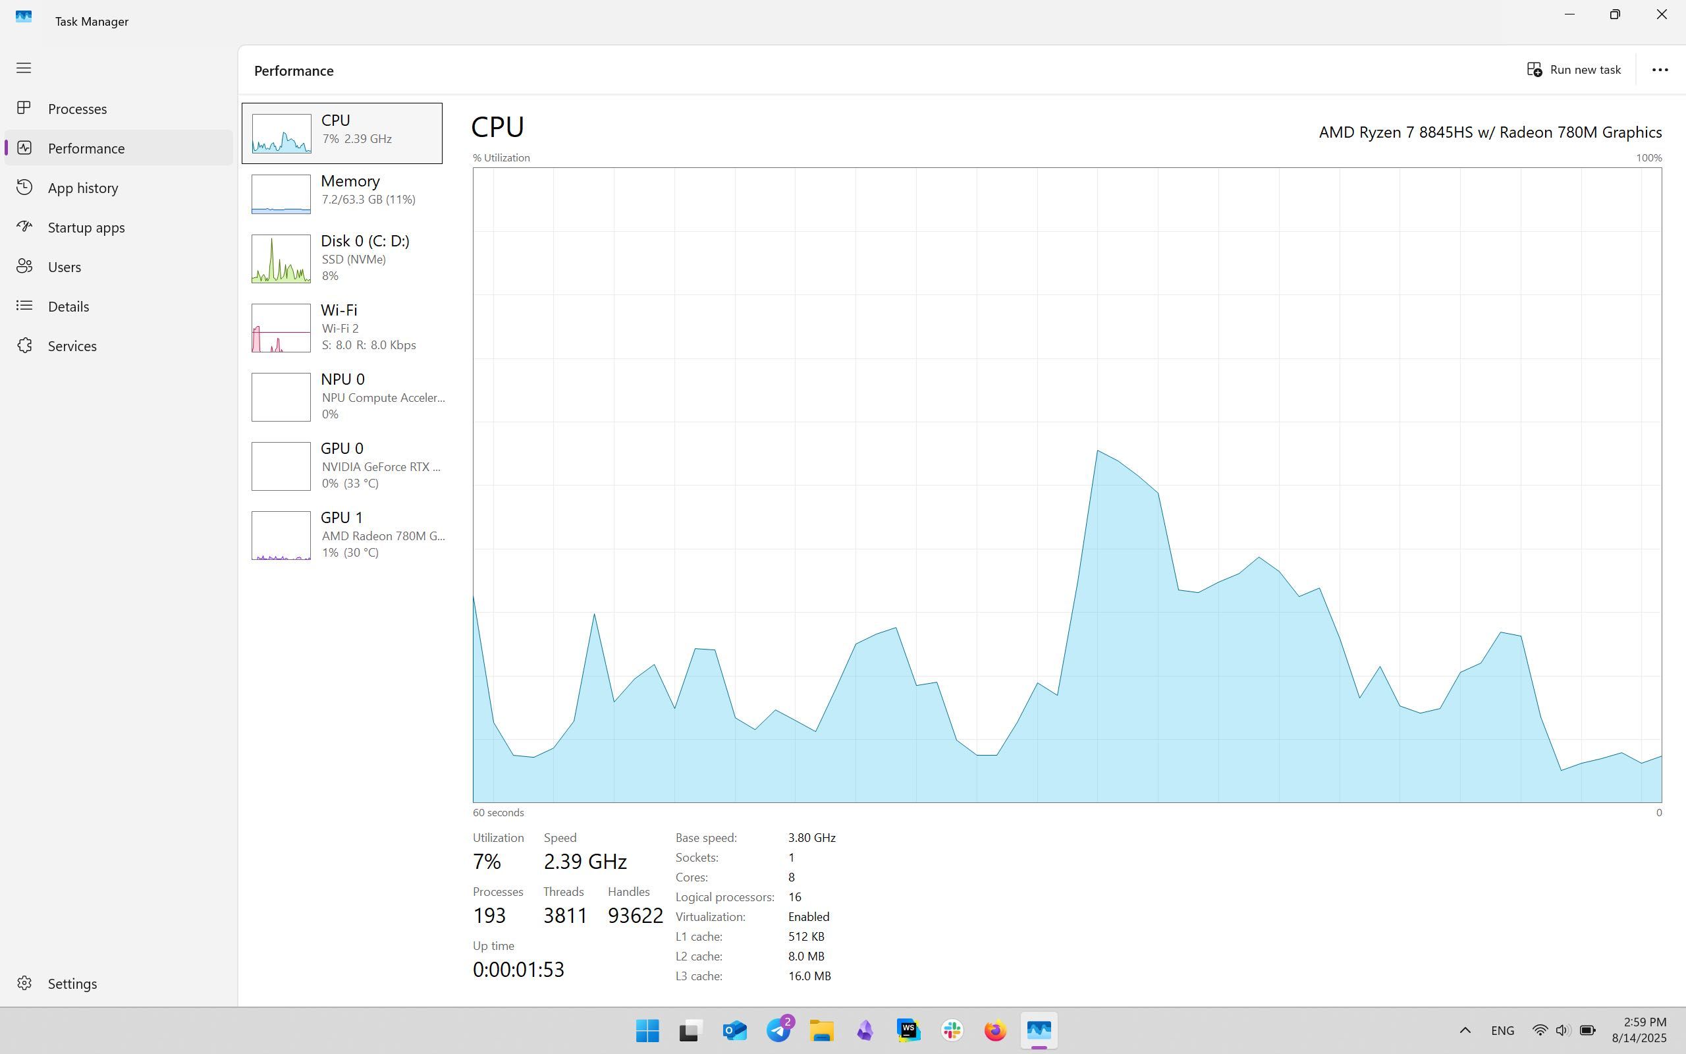Go to the Services page
Image resolution: width=1686 pixels, height=1054 pixels.
(119, 346)
